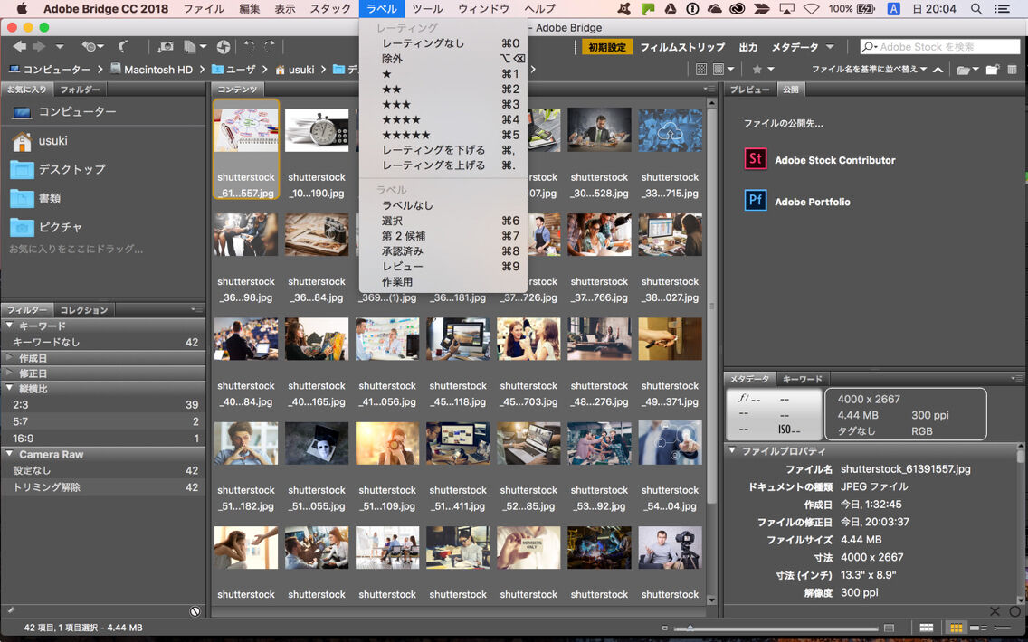This screenshot has height=642, width=1028.
Task: Choose 第 2 候補 label menu item
Action: pos(443,236)
